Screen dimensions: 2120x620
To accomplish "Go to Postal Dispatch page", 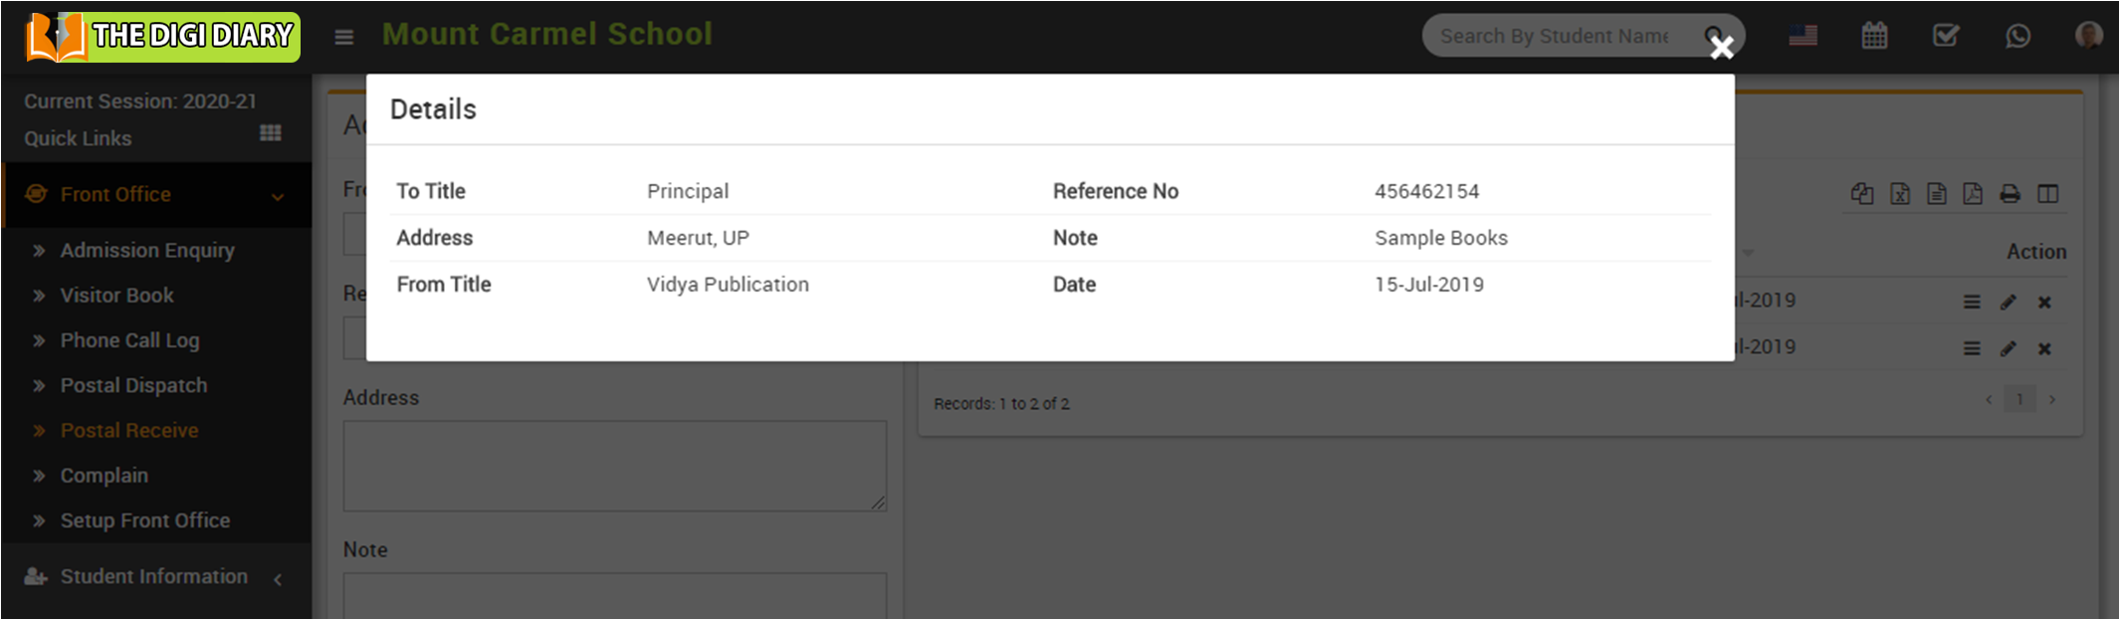I will click(x=133, y=386).
